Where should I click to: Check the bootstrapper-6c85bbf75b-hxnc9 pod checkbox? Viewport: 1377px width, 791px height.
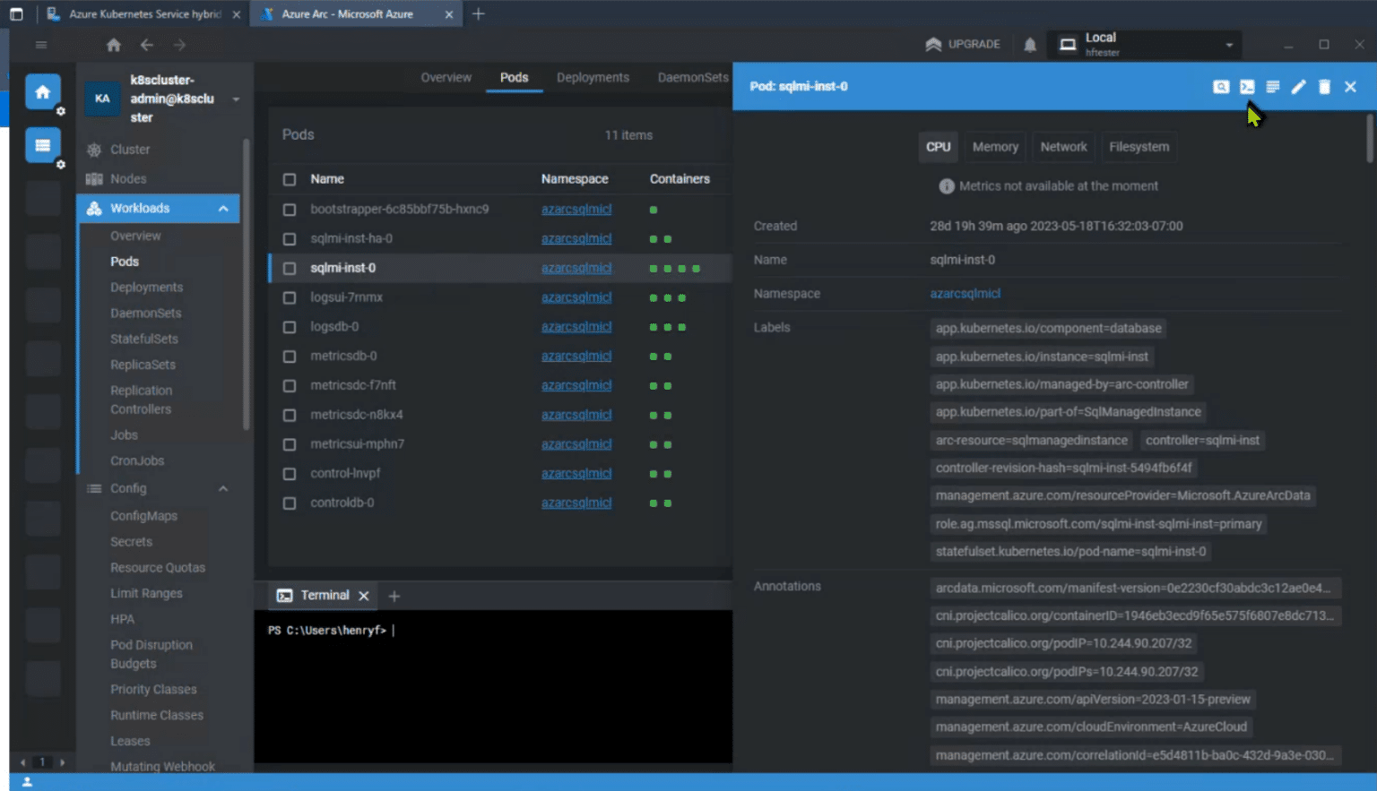(x=290, y=210)
